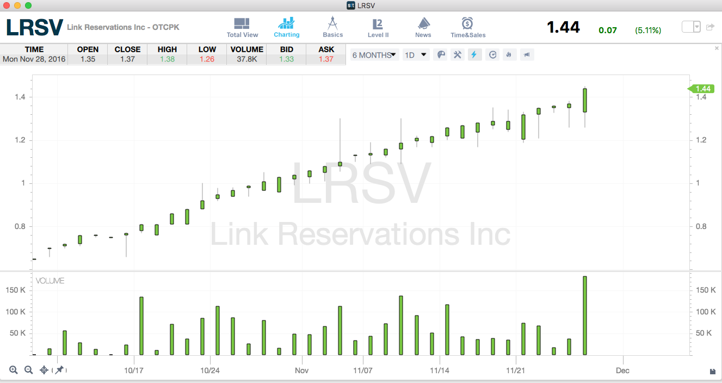722x383 pixels.
Task: Click the latest tallest volume bar
Action: click(585, 316)
